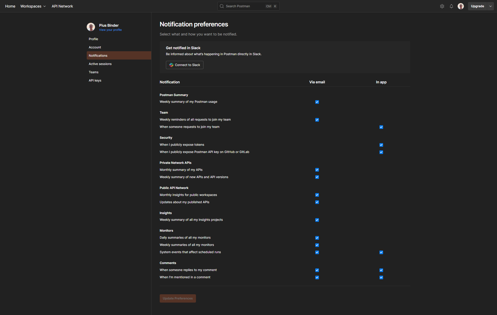Click the Connect to Slack button
The width and height of the screenshot is (497, 315).
[x=185, y=65]
